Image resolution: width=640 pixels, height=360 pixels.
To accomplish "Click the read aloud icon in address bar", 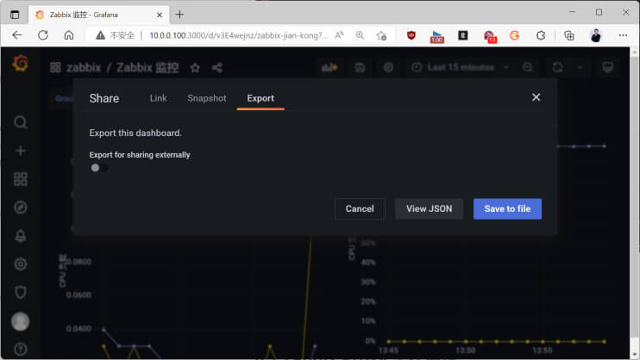I will tap(339, 35).
